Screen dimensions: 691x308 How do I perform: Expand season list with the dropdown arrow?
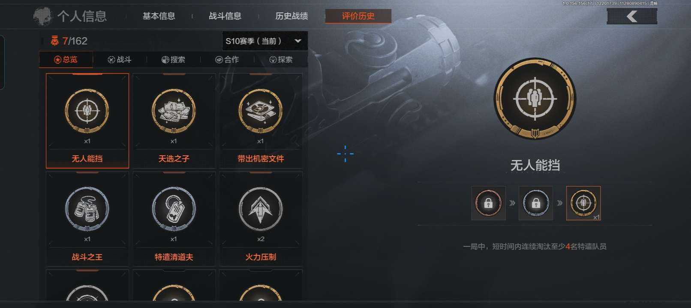pos(298,41)
